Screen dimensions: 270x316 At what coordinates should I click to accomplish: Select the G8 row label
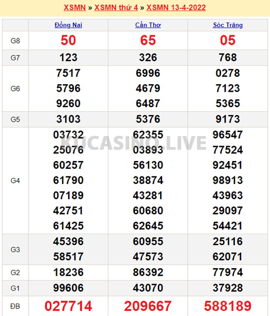coord(15,41)
